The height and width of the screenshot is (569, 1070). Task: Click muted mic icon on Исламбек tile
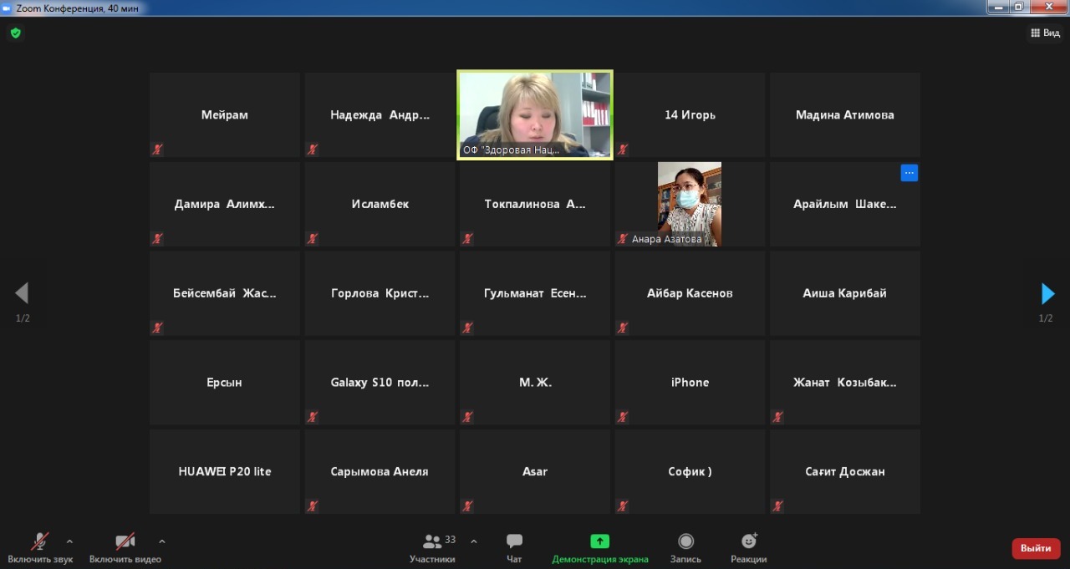tap(313, 238)
